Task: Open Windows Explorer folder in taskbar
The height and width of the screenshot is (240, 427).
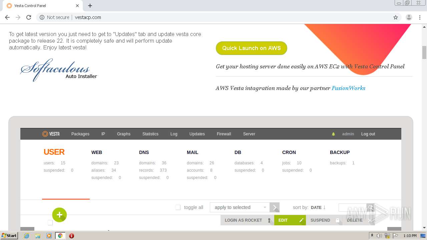Action: pyautogui.click(x=38, y=236)
